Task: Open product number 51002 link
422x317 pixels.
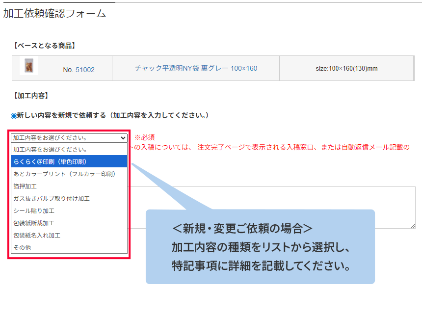Action: pyautogui.click(x=85, y=70)
